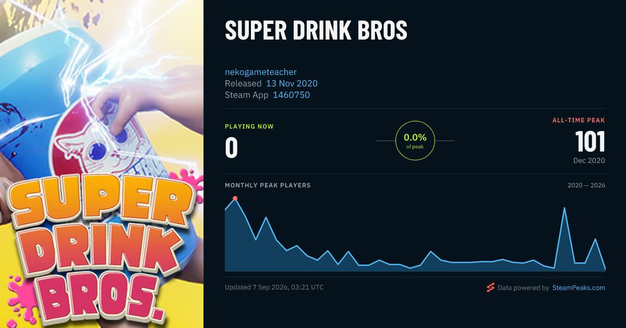Viewport: 626px width, 328px height.
Task: Click the All-Time Peak label
Action: click(x=579, y=120)
